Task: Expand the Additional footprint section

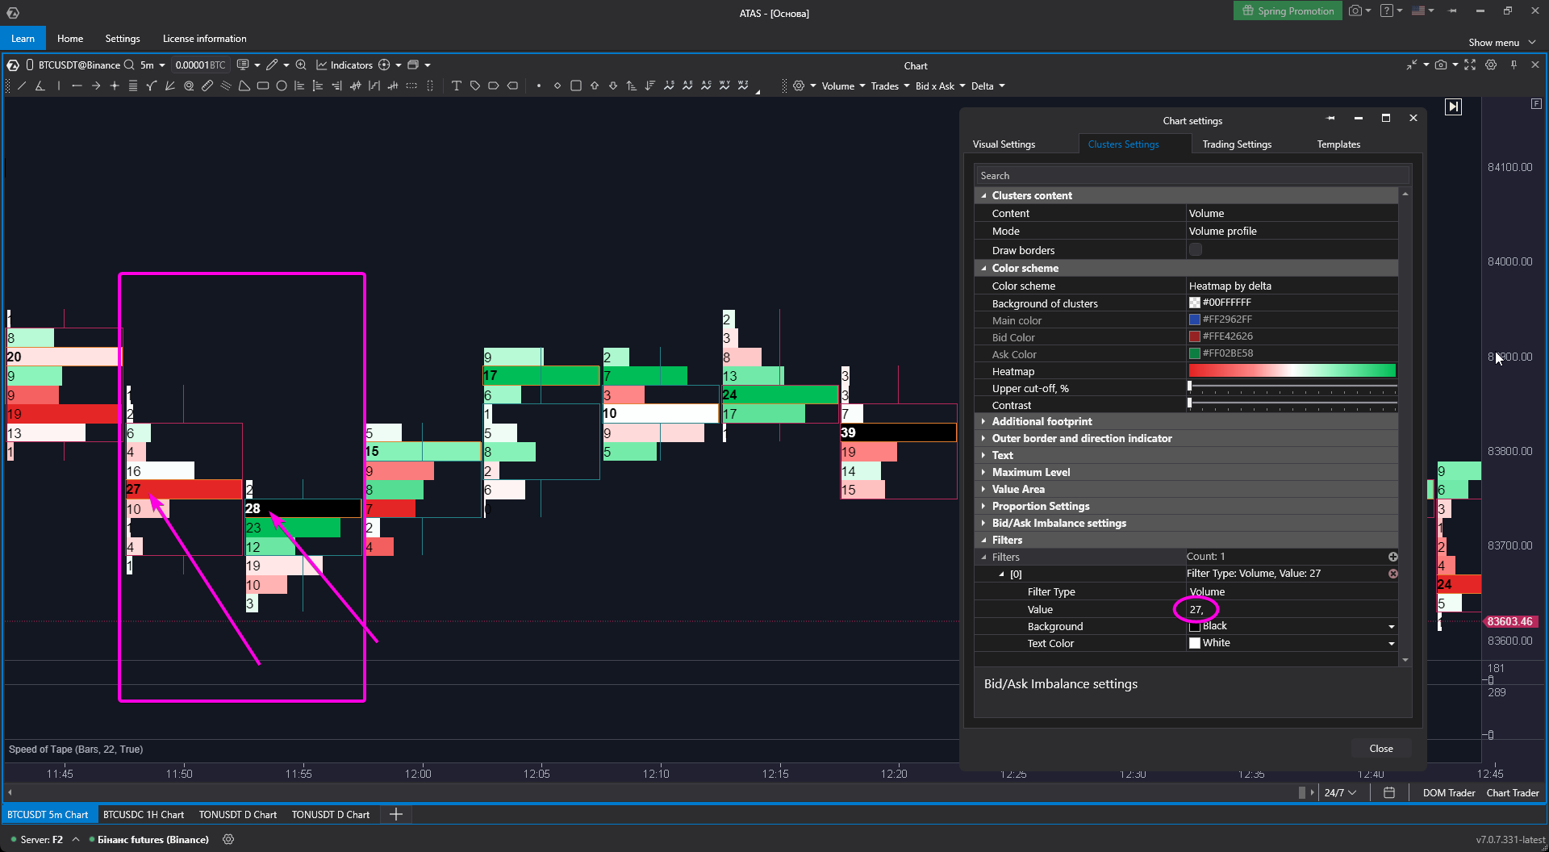Action: [x=983, y=421]
